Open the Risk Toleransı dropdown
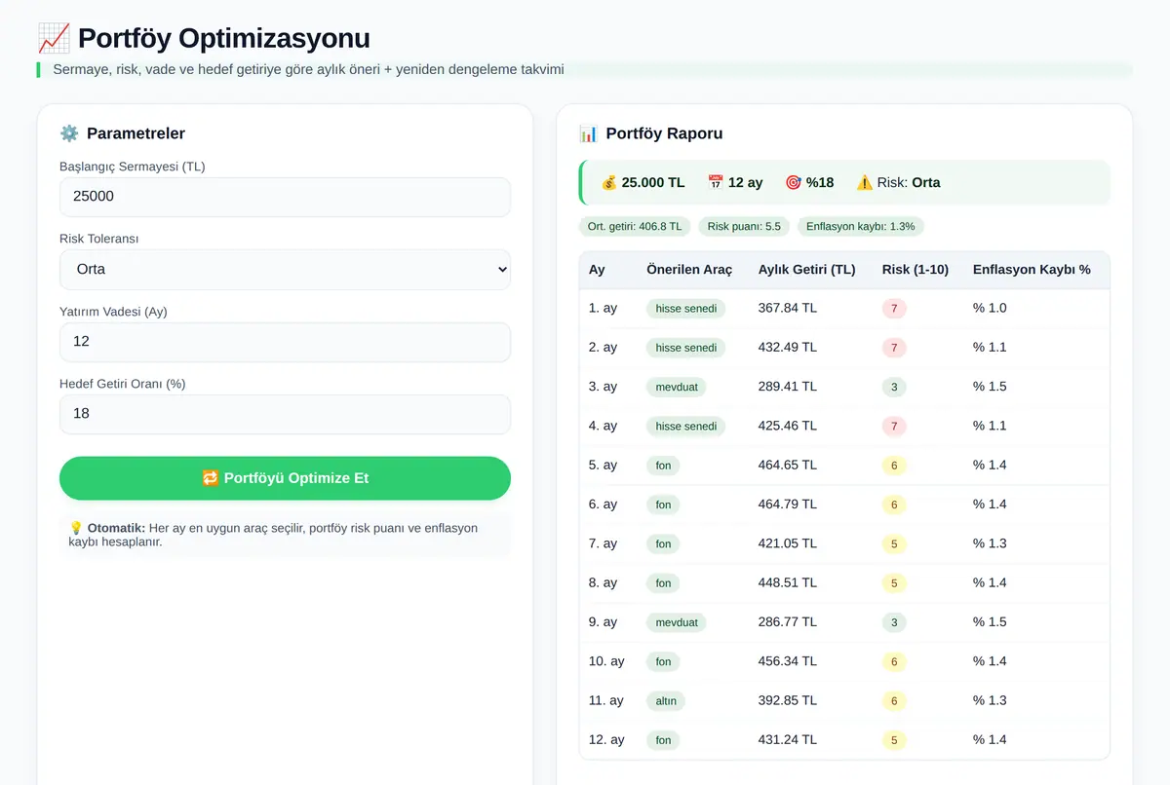Viewport: 1170px width, 785px height. tap(285, 269)
